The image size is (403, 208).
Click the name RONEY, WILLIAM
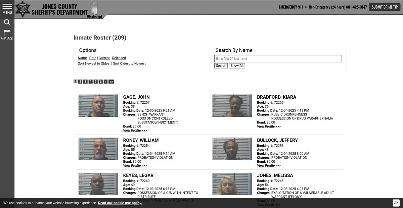(x=141, y=140)
